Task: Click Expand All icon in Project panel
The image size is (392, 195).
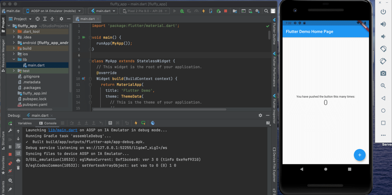Action: coord(45,19)
